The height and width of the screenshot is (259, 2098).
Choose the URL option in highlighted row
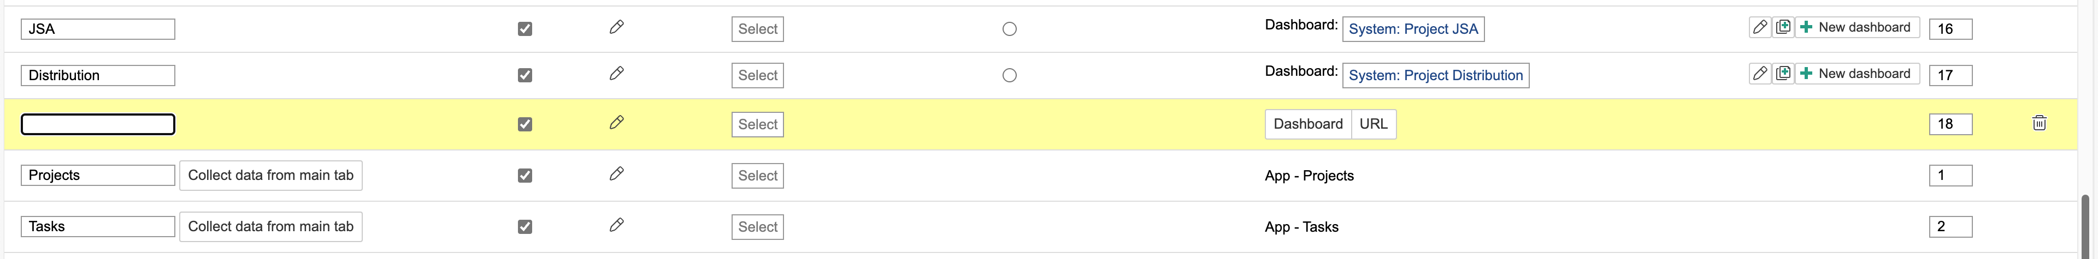pos(1373,124)
